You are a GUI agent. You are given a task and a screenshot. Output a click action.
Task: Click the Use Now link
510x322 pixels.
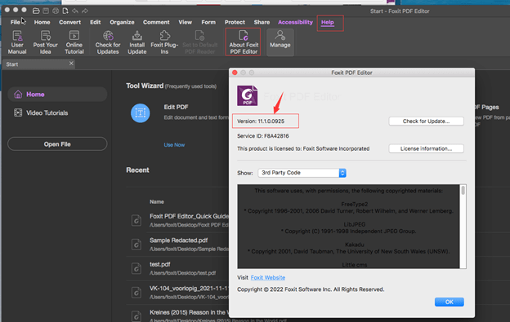click(x=174, y=145)
